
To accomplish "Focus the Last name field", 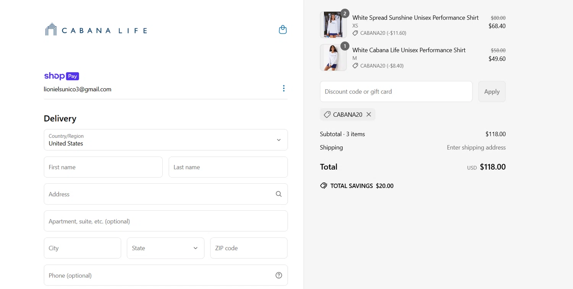I will [228, 167].
